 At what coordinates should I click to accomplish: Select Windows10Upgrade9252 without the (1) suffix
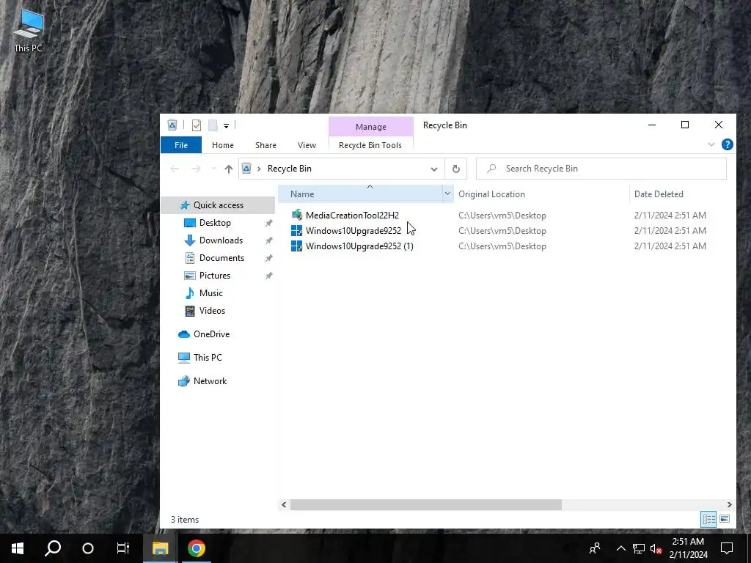click(x=353, y=231)
